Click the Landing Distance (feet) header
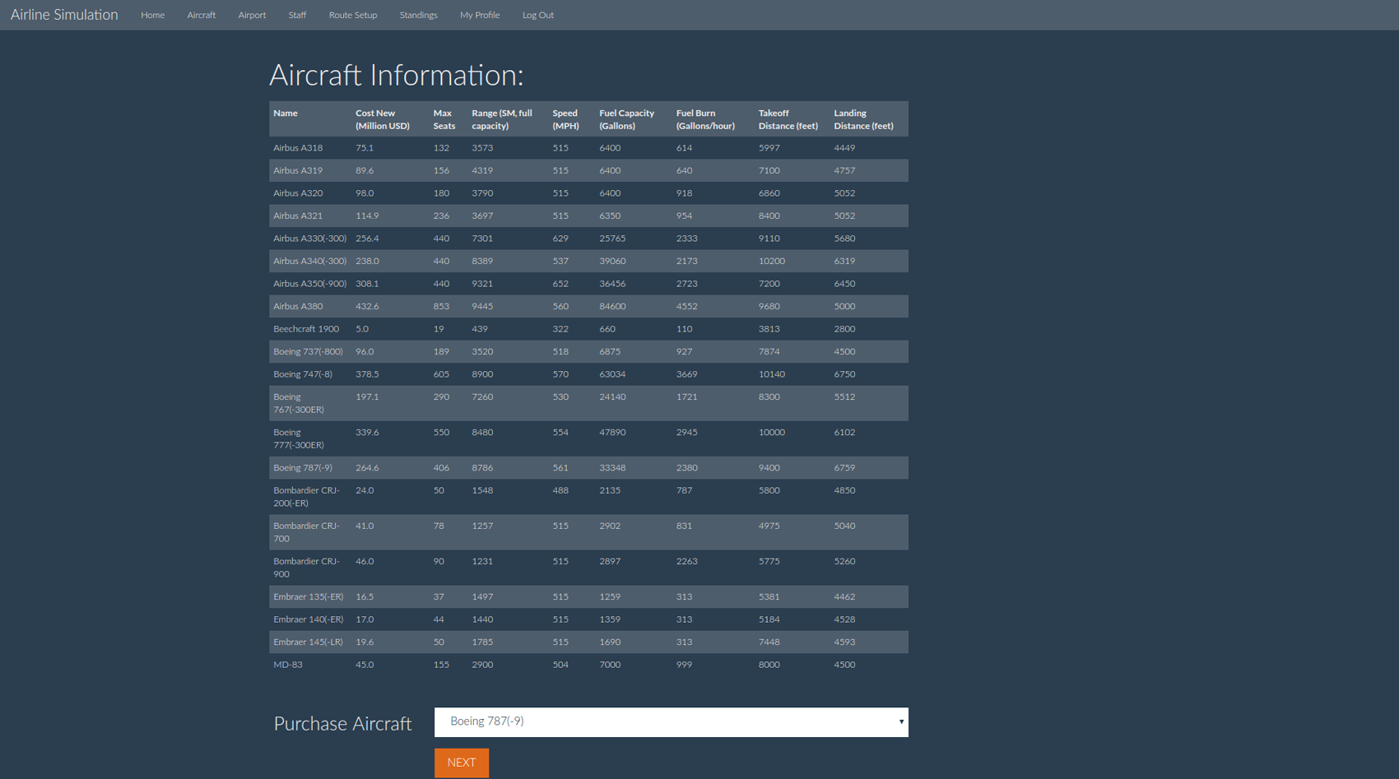This screenshot has width=1399, height=779. [x=864, y=119]
